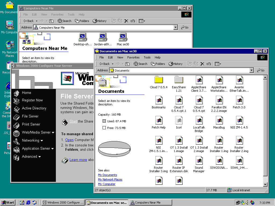Open Back history dropdown arrow in Documents window

pos(113,64)
